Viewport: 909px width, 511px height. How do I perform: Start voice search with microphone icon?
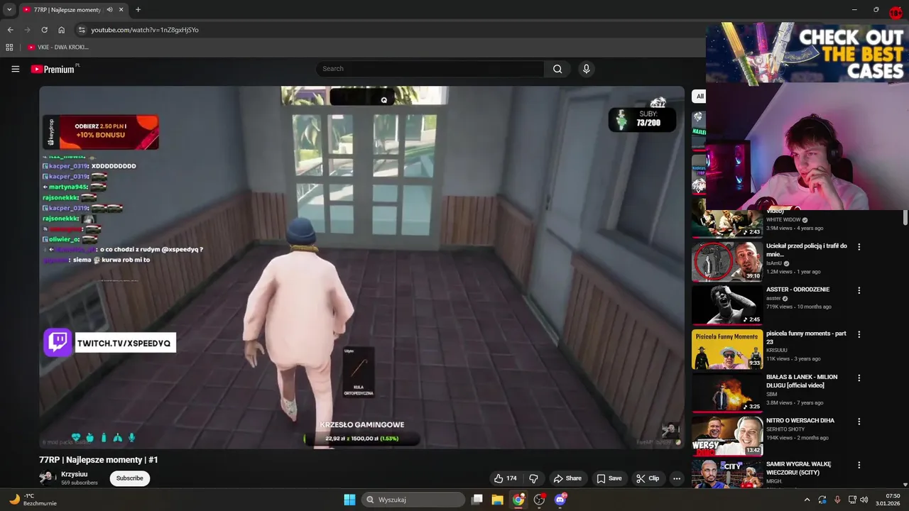pos(586,69)
